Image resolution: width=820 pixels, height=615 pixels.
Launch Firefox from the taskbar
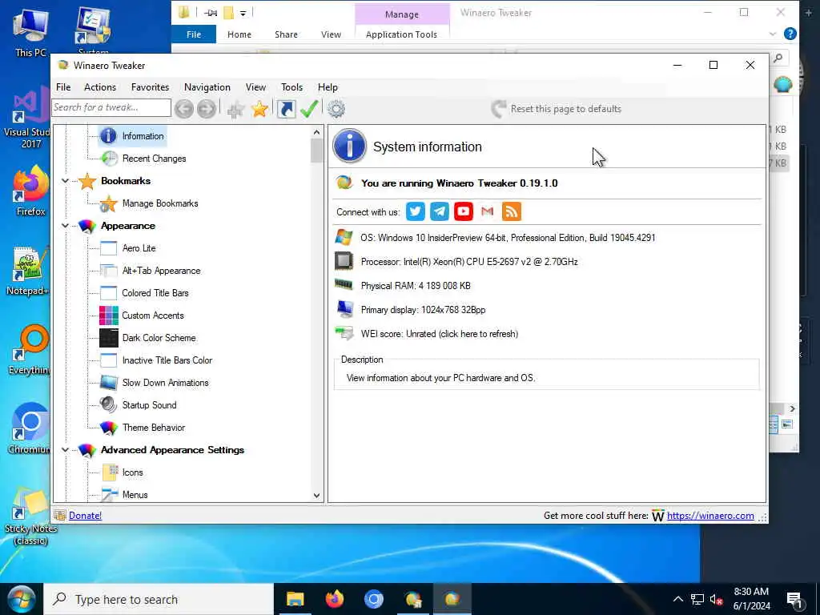[335, 599]
